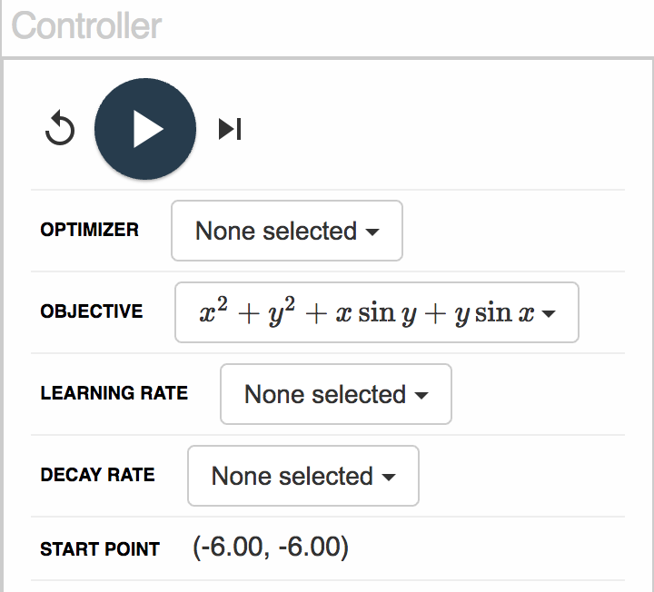
Task: Step forward one iteration with skip icon
Action: point(230,129)
